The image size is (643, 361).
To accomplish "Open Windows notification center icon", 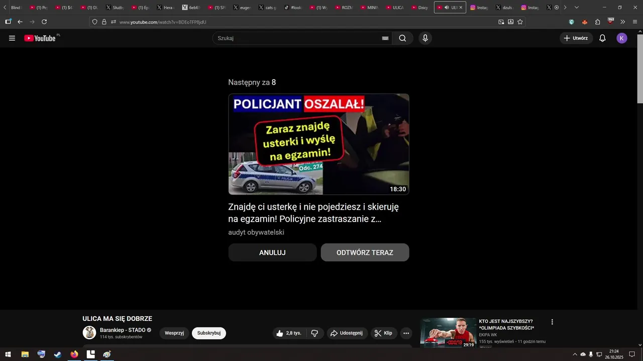I will (x=632, y=354).
